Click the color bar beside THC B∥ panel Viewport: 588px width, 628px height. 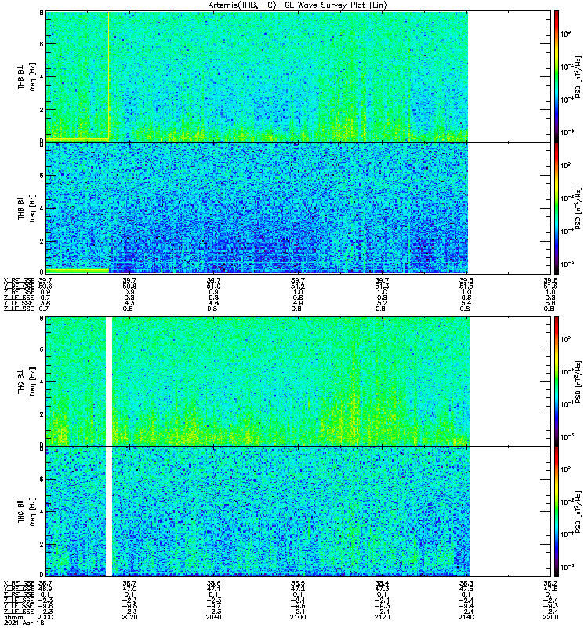click(557, 512)
